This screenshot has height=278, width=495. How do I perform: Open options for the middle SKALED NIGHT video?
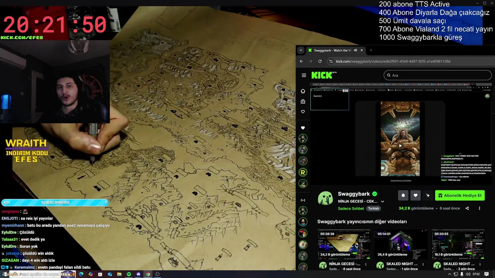(x=423, y=264)
